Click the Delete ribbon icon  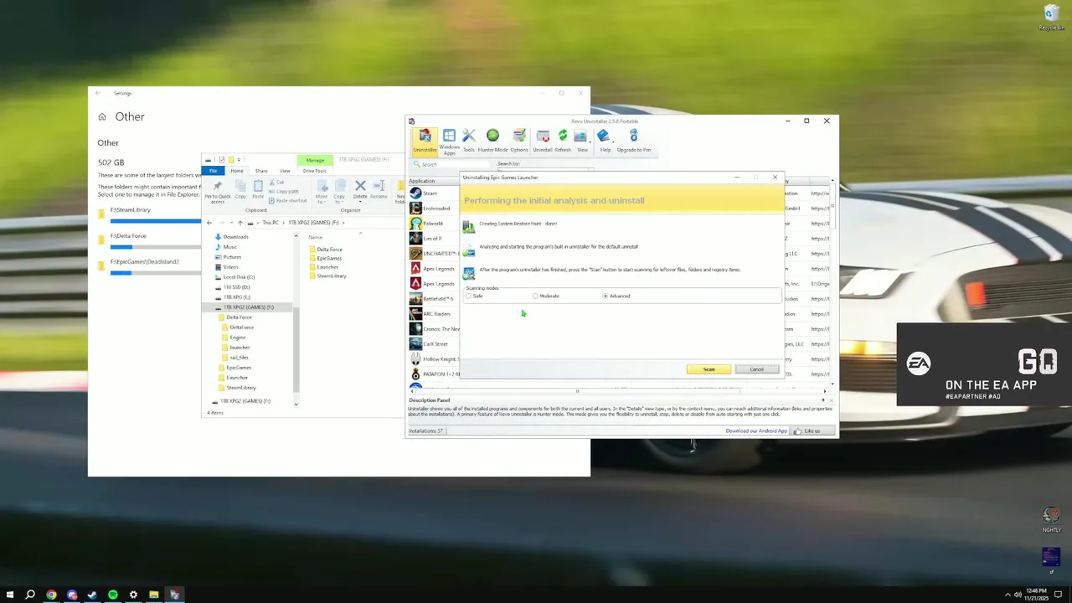pos(360,190)
